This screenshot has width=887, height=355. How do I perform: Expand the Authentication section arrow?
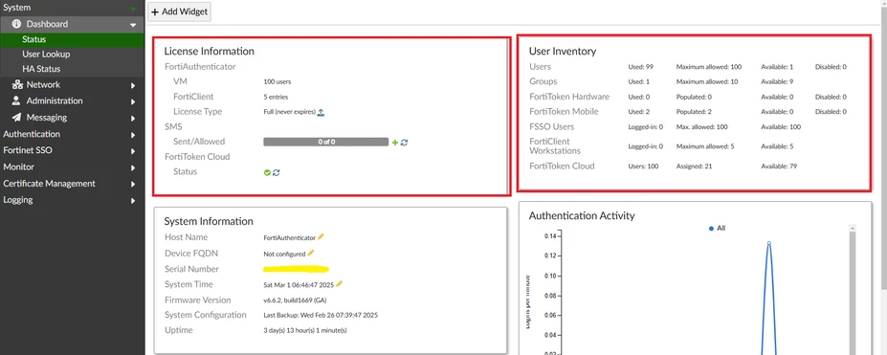(x=134, y=135)
